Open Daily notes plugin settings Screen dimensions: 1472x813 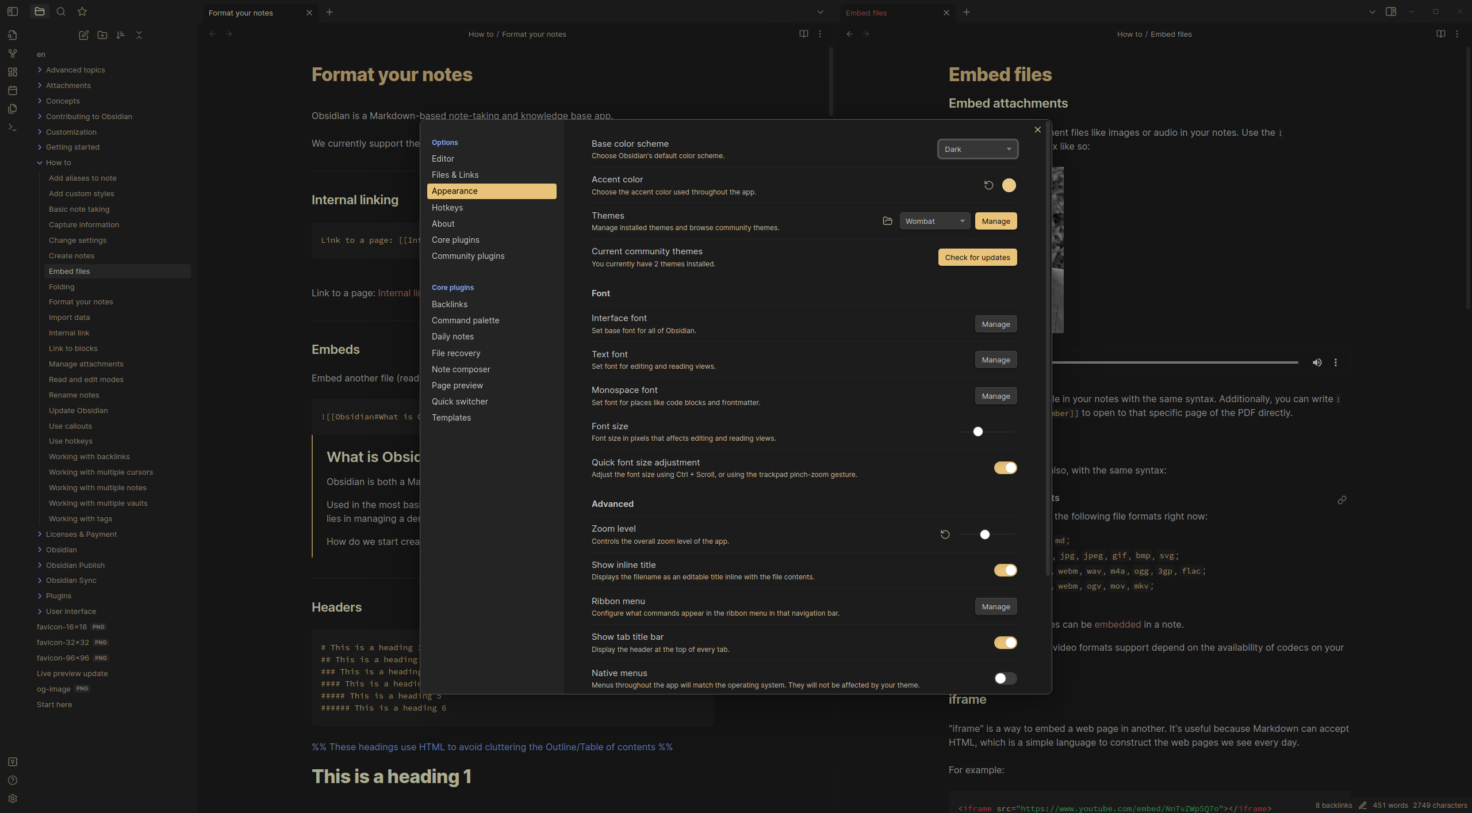(492, 337)
